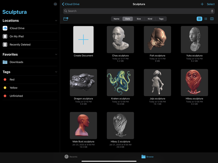218x163 pixels.
Task: Click the Chas.sculptura file name
Action: (120, 55)
